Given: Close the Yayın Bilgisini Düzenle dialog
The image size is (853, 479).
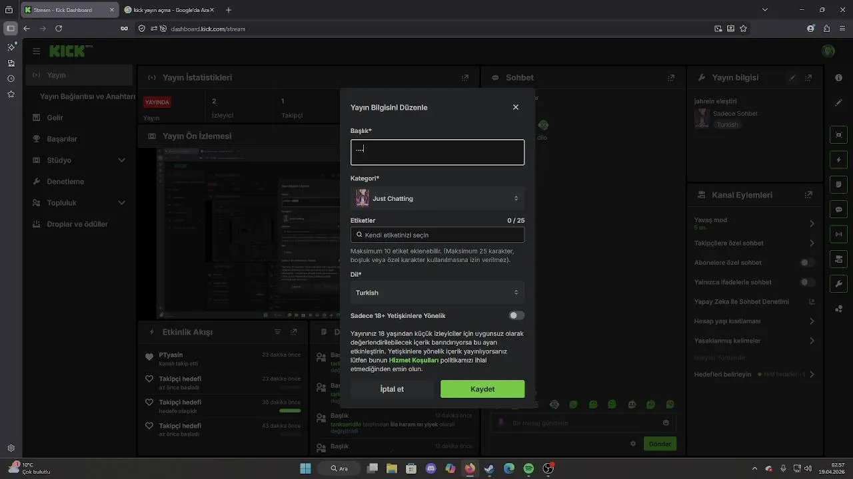Looking at the screenshot, I should tap(515, 107).
